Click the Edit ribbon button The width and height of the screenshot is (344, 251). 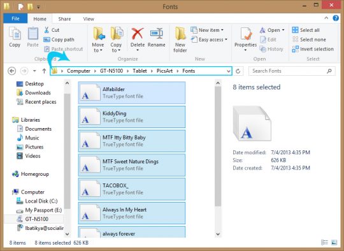268,39
